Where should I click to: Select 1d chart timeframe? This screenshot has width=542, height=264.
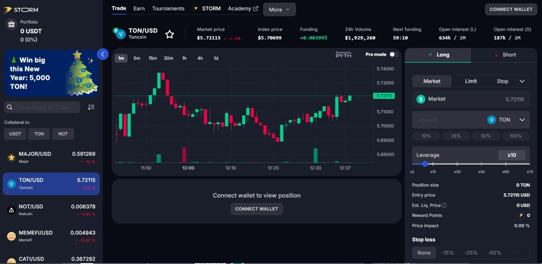[x=216, y=58]
